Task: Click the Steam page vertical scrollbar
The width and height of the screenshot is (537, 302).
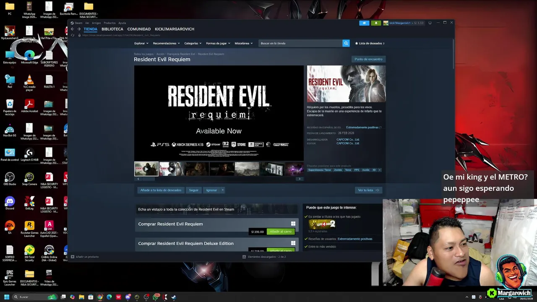Action: click(453, 55)
